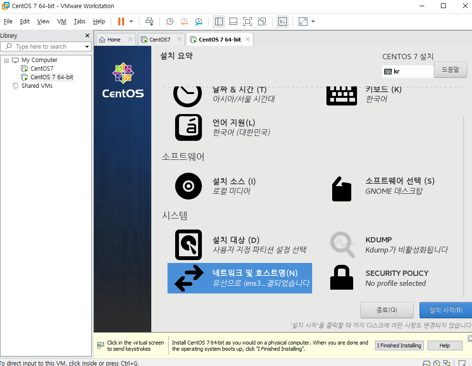Screen dimensions: 472x366
Task: Open 설치 소스 disc icon
Action: pos(189,186)
